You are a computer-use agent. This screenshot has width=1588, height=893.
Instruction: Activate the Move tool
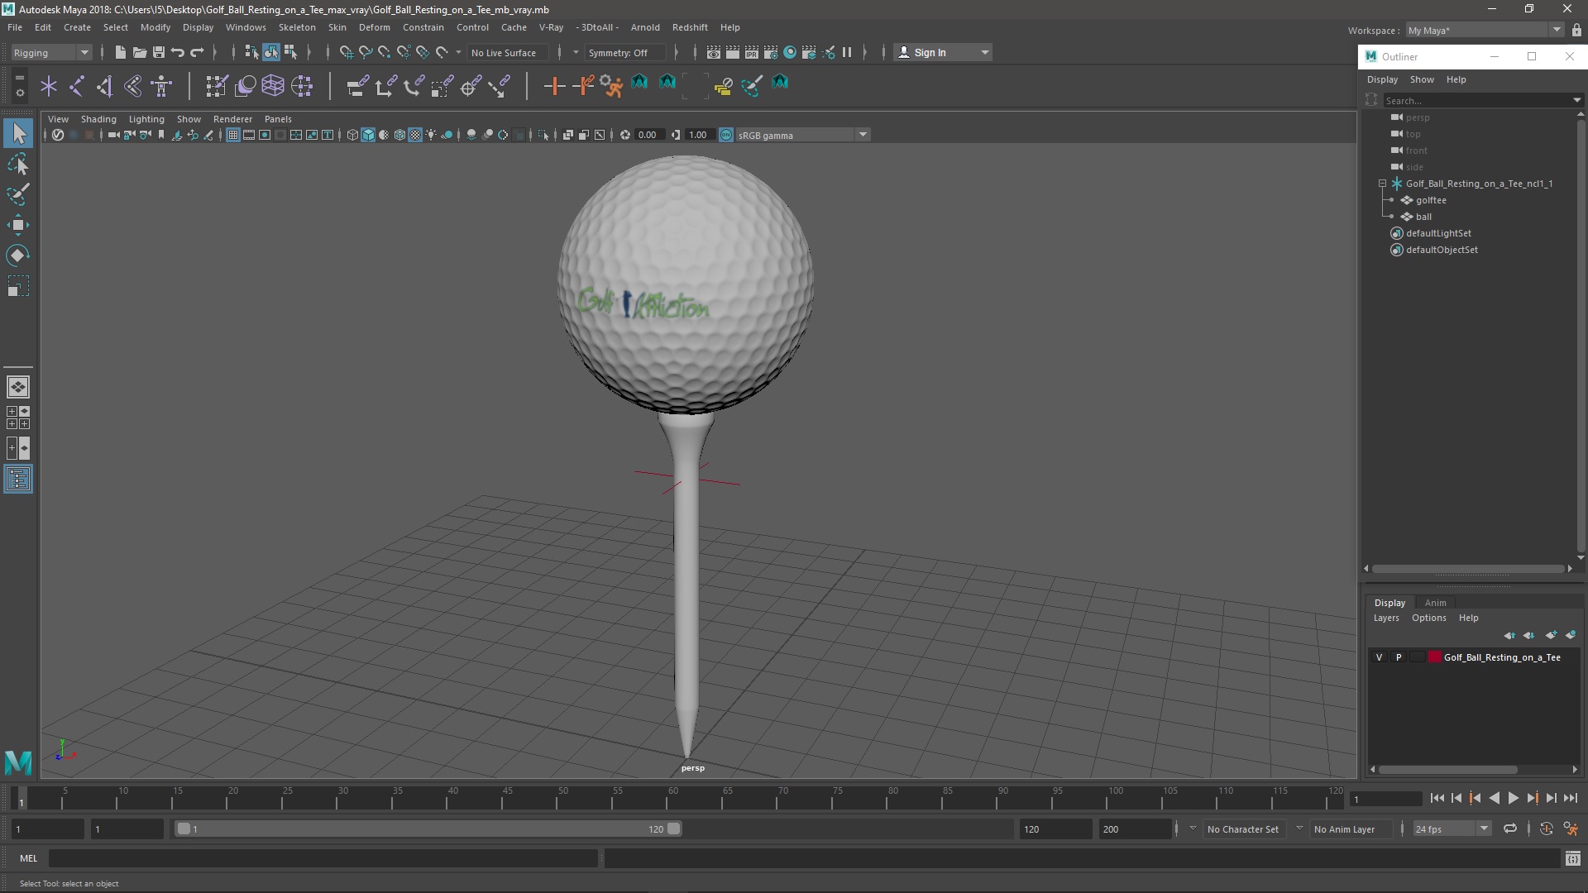pos(18,225)
